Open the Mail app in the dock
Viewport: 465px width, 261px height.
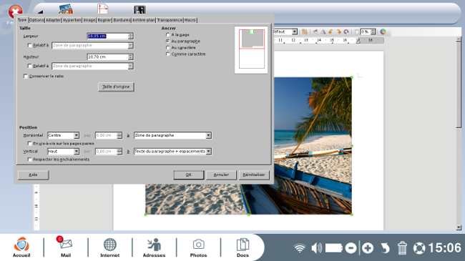tap(66, 247)
